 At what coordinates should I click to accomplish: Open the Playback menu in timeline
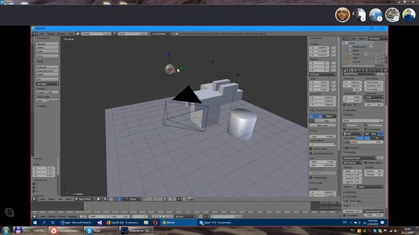click(72, 216)
